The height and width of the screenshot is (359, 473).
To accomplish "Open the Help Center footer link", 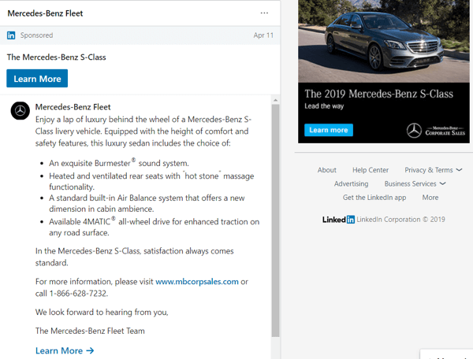I will point(371,170).
